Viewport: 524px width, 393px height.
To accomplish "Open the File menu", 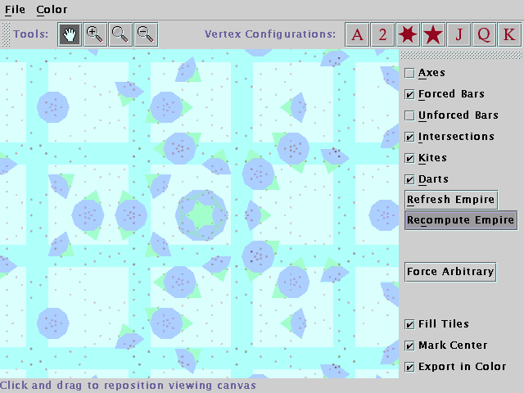I will 15,10.
